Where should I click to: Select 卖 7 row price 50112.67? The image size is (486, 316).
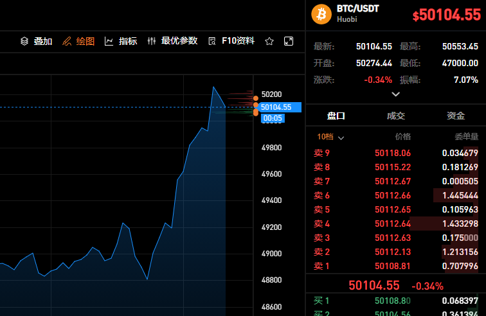point(393,181)
